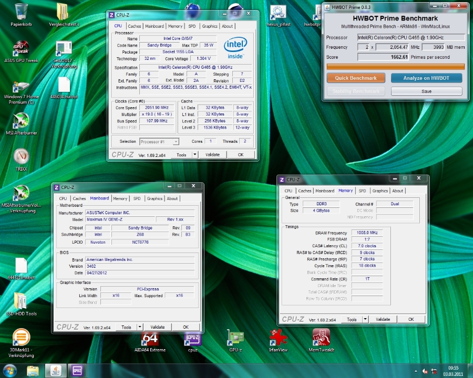
Task: Click Validate in top CPU-Z window
Action: click(x=213, y=155)
